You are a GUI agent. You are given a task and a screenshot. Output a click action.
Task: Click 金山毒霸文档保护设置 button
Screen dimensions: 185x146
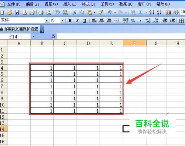[20, 29]
